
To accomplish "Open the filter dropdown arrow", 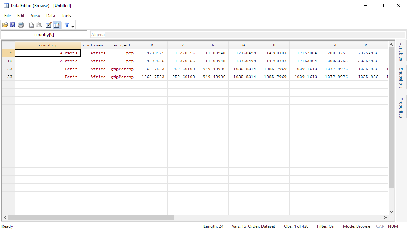I will pyautogui.click(x=73, y=26).
